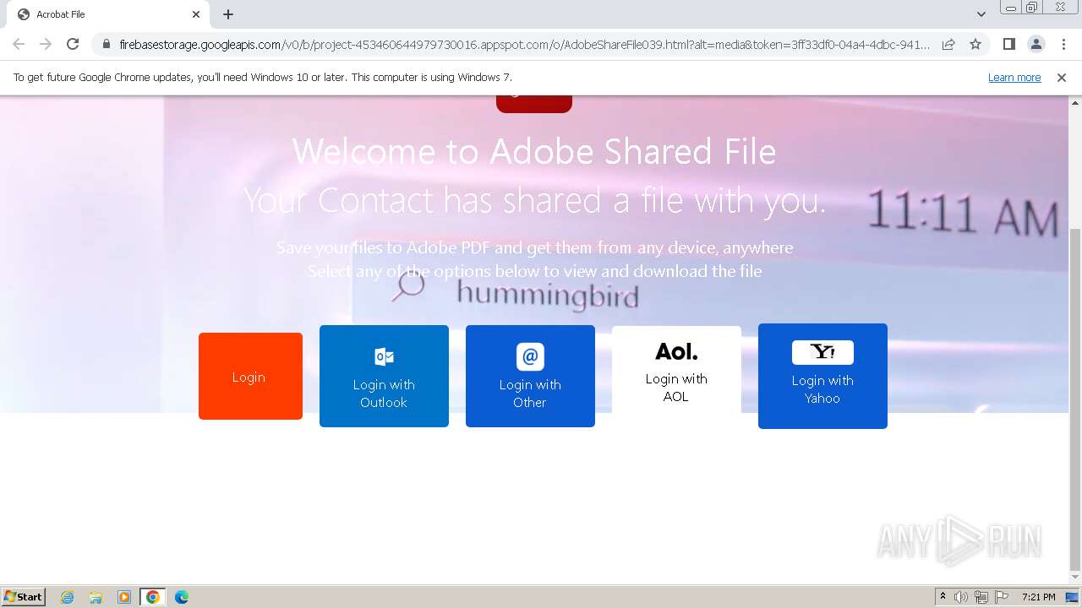1082x608 pixels.
Task: Open network status tray icon
Action: coord(981,597)
